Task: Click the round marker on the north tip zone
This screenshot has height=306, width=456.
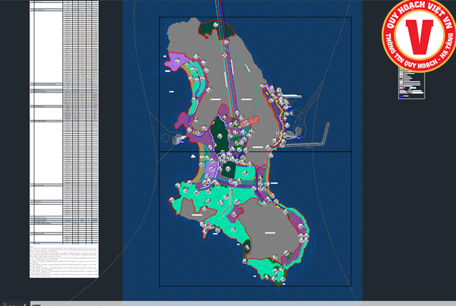Action: tap(216, 25)
